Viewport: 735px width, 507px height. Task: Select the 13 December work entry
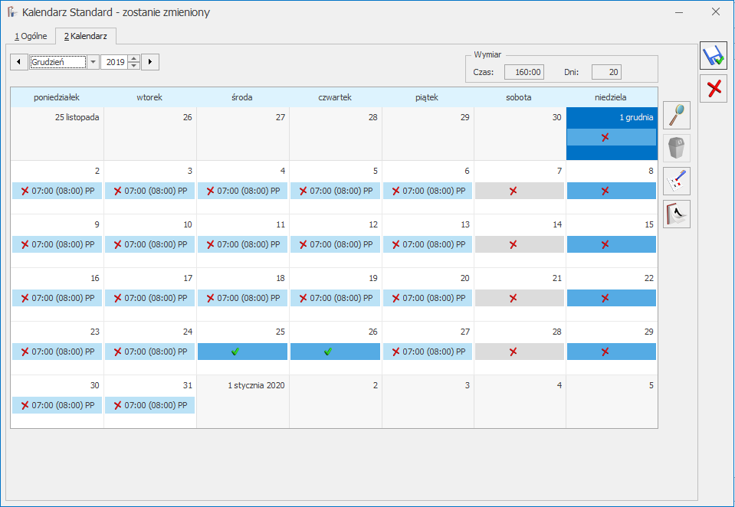coord(428,244)
